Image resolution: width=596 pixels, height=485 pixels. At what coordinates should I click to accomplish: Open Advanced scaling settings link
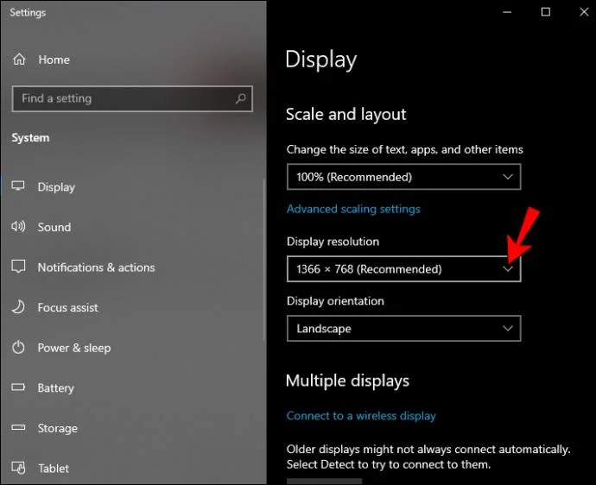pyautogui.click(x=353, y=209)
